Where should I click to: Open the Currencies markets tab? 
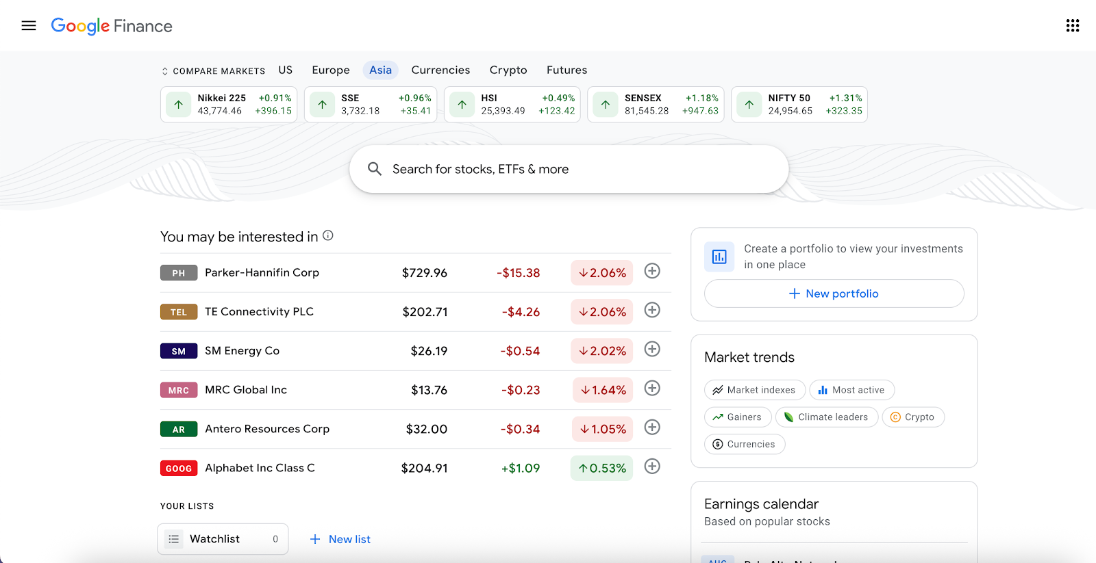440,70
